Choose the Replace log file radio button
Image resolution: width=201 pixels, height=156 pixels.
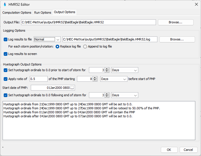58,46
